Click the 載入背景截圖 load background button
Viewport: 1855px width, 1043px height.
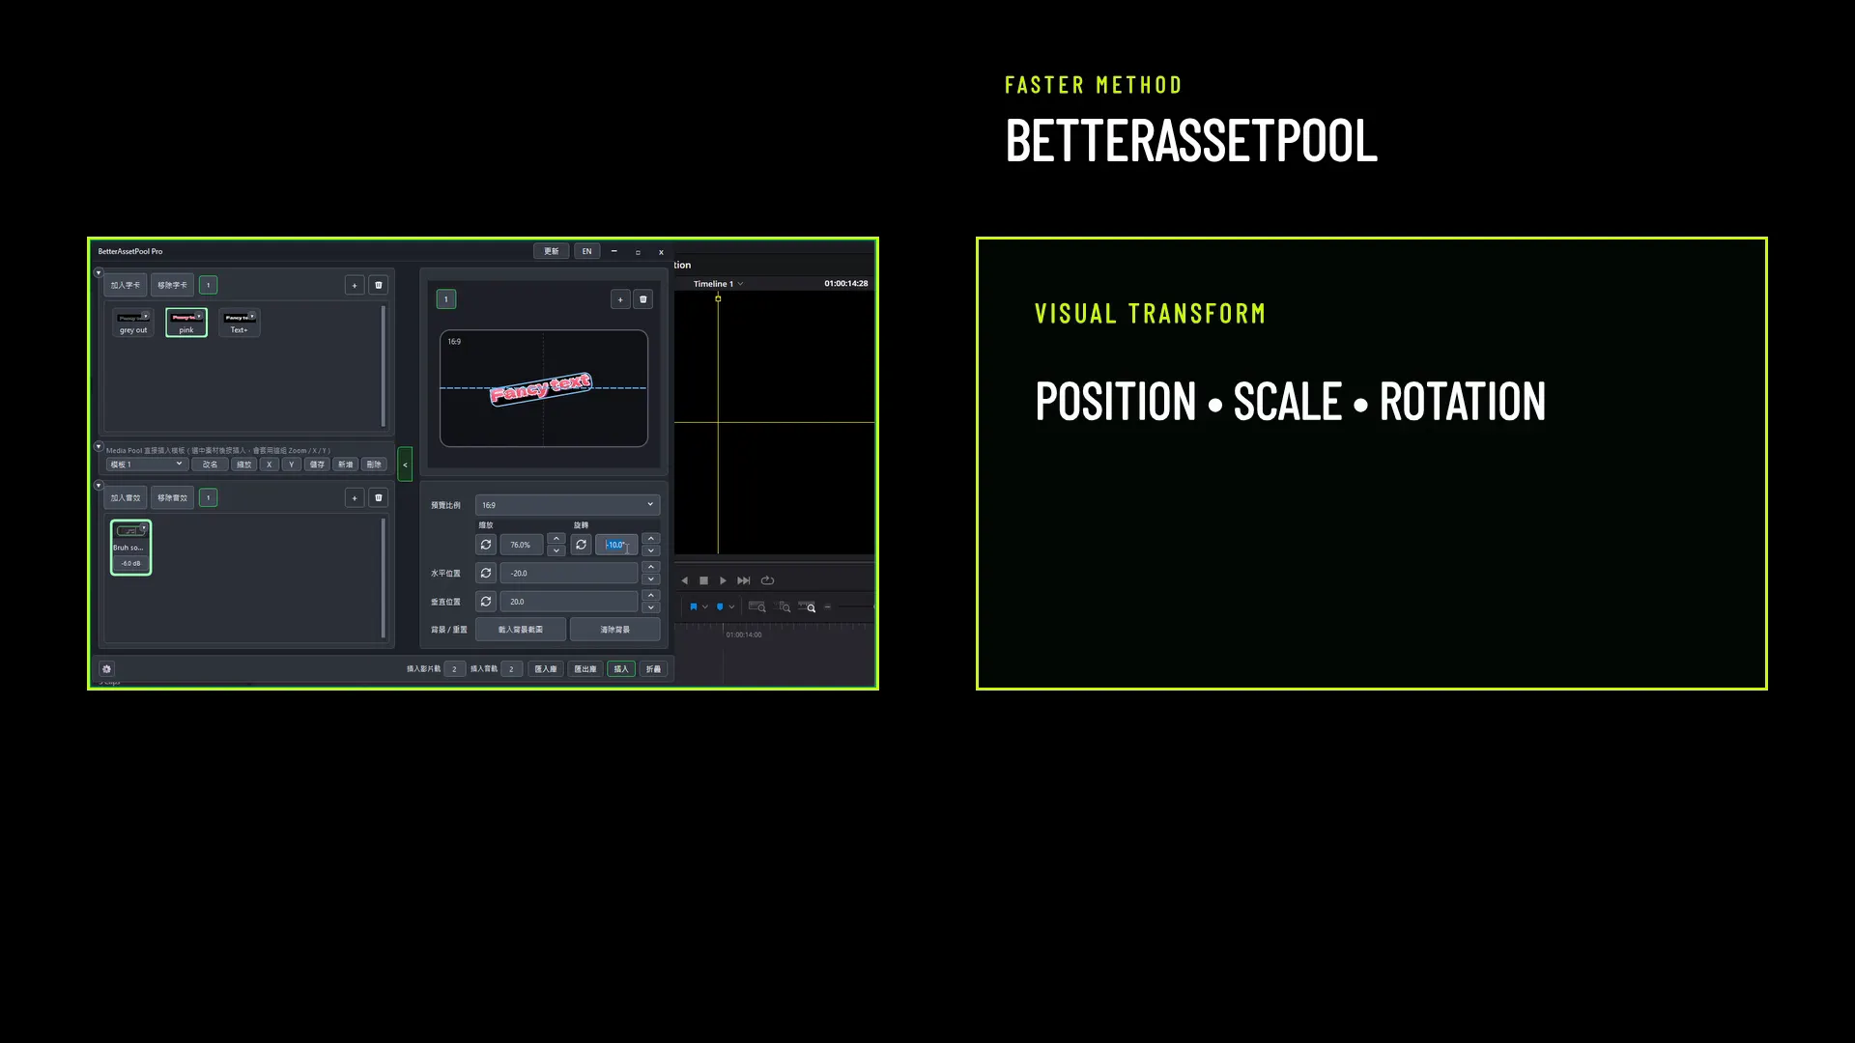(521, 630)
